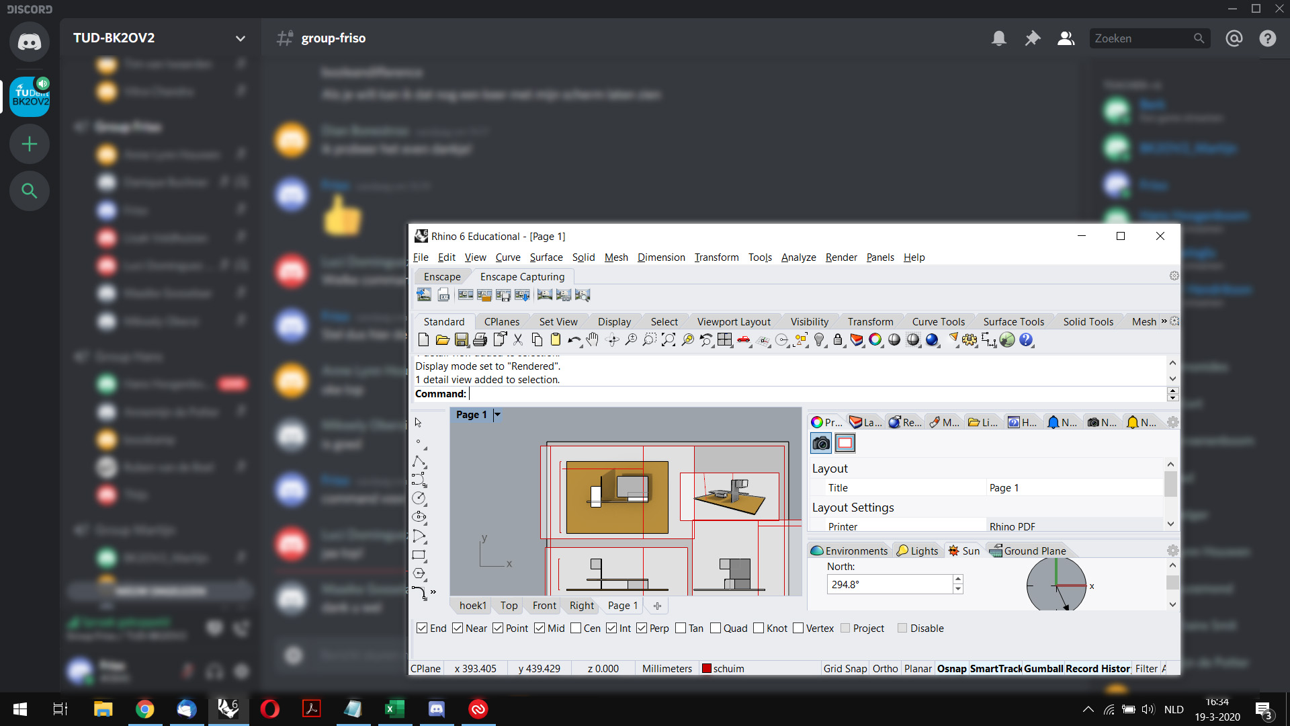The height and width of the screenshot is (726, 1290).
Task: Toggle the Near osnap checkbox
Action: (x=458, y=628)
